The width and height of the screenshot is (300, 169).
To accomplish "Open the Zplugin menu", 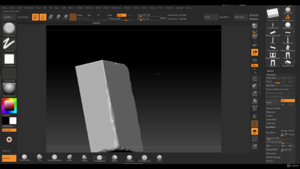I will tap(180, 8).
